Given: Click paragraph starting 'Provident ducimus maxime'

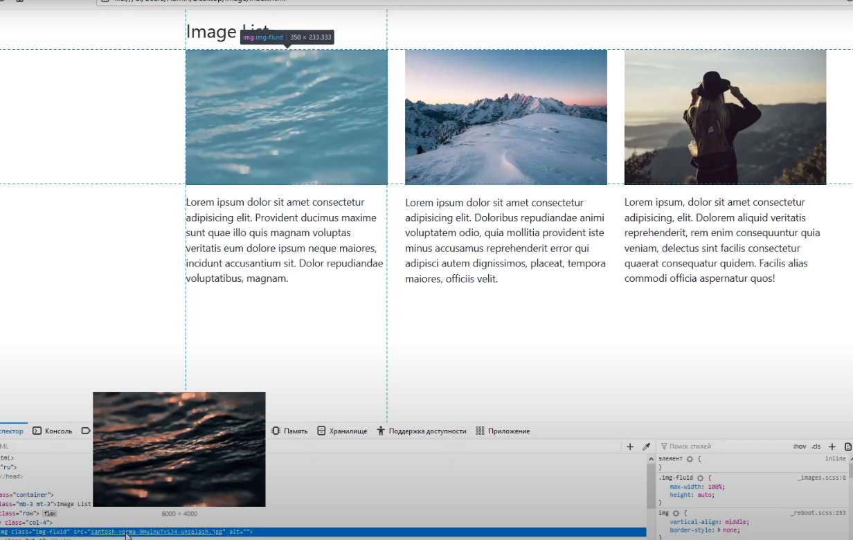Looking at the screenshot, I should tap(285, 240).
